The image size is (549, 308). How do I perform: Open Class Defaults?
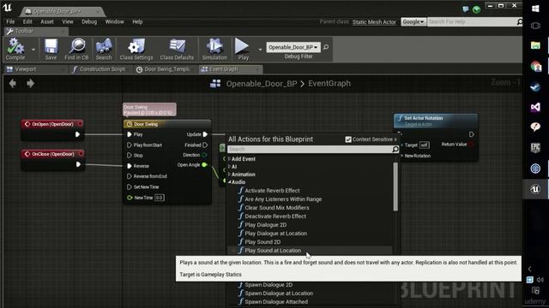[x=177, y=49]
